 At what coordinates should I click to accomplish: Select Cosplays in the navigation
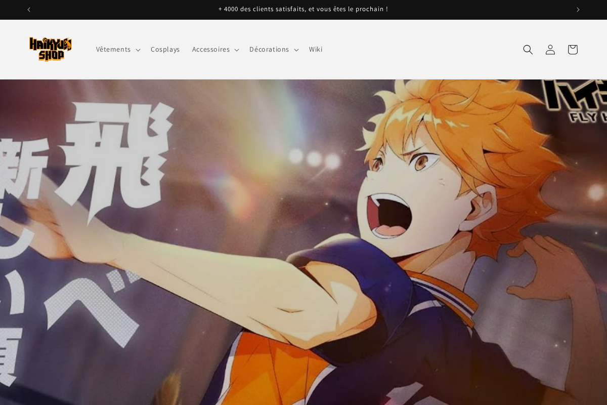click(165, 49)
